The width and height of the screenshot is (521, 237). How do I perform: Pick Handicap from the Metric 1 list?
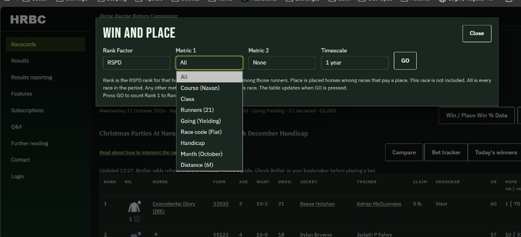[209, 143]
